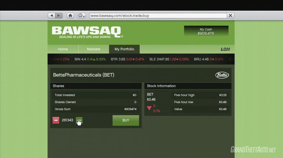
Task: Click the red down arrow under BET price
Action: pyautogui.click(x=149, y=108)
